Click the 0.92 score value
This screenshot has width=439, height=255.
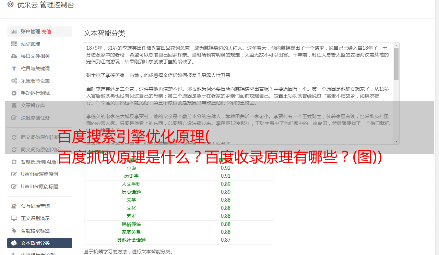click(226, 168)
